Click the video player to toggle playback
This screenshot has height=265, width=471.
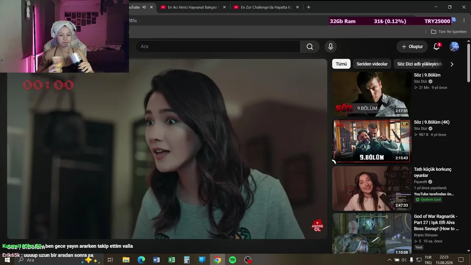click(x=167, y=149)
